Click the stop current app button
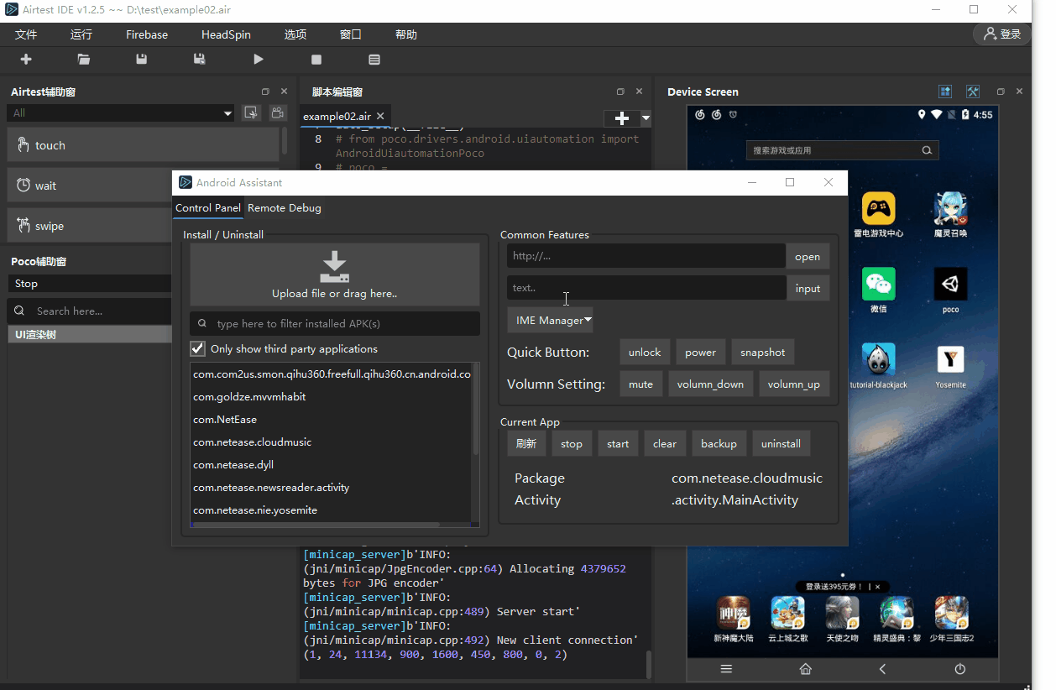The width and height of the screenshot is (1056, 690). point(572,443)
